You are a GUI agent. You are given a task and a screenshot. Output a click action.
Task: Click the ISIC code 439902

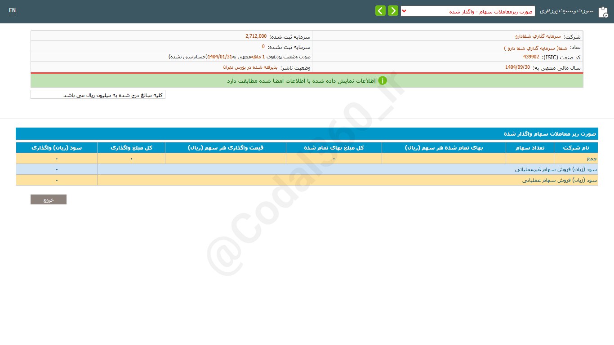531,57
